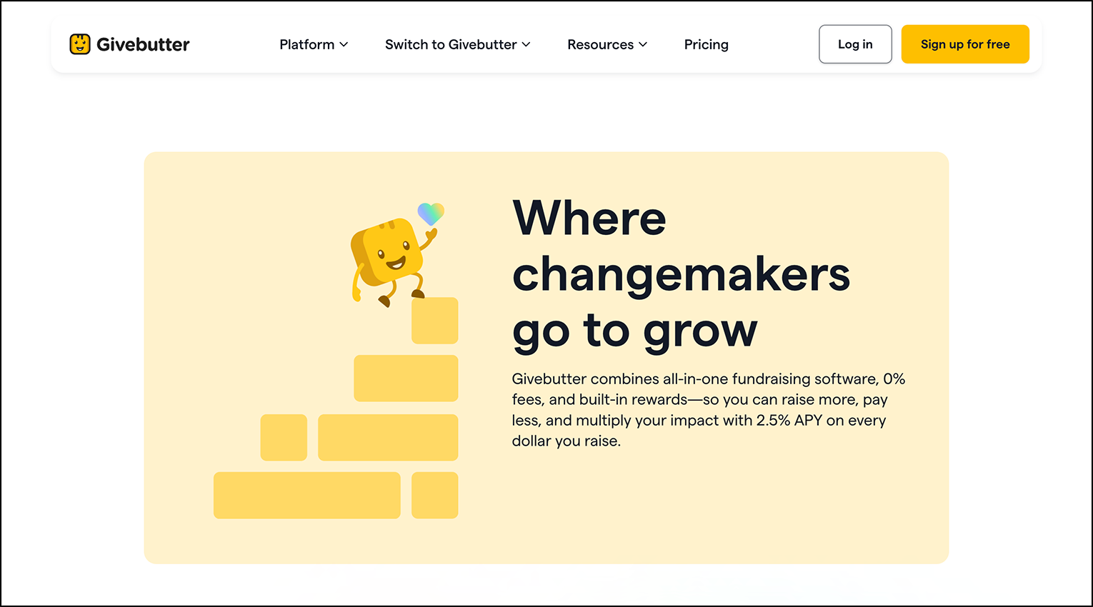This screenshot has width=1093, height=607.
Task: Click the Givebutter butter mascot logo icon
Action: (x=80, y=44)
